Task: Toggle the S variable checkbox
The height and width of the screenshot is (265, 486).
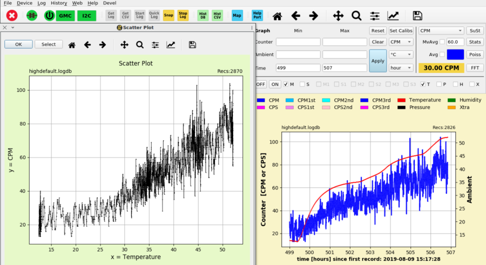Action: (302, 84)
